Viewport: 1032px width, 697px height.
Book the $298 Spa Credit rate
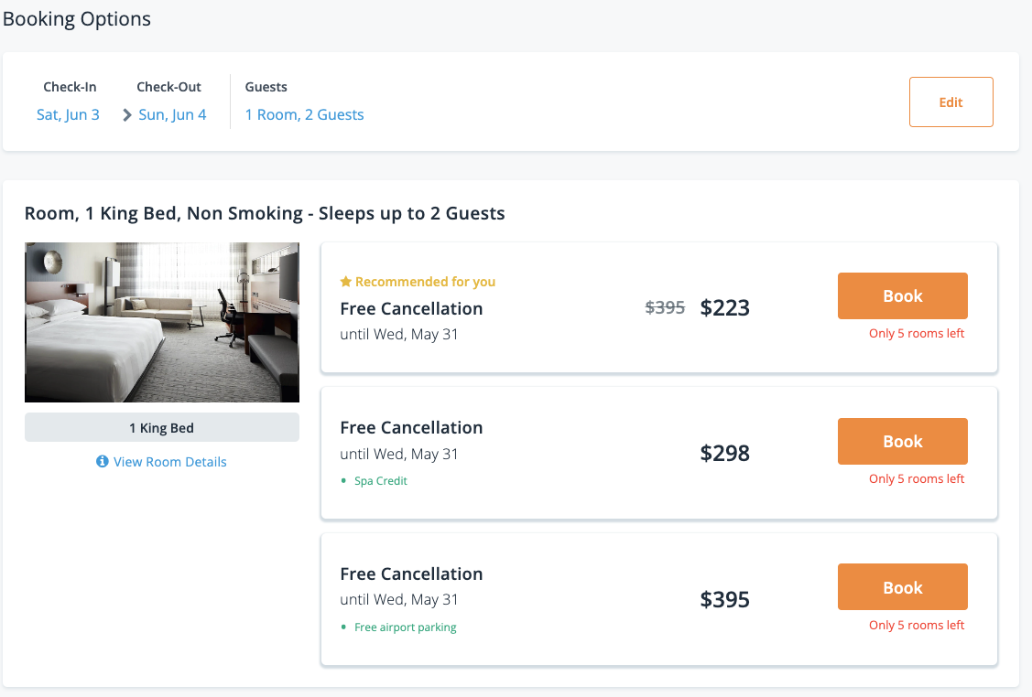coord(902,441)
